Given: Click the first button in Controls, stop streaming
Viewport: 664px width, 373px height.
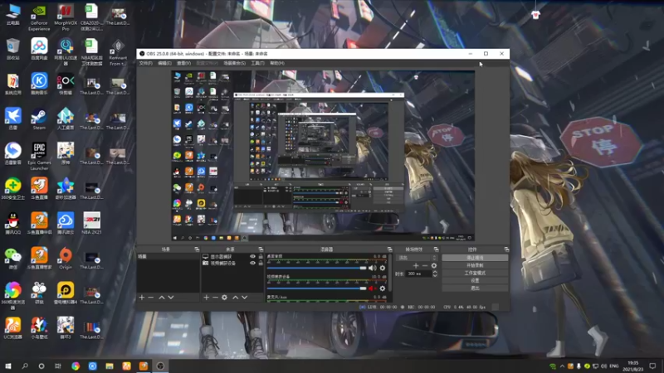Looking at the screenshot, I should point(475,258).
